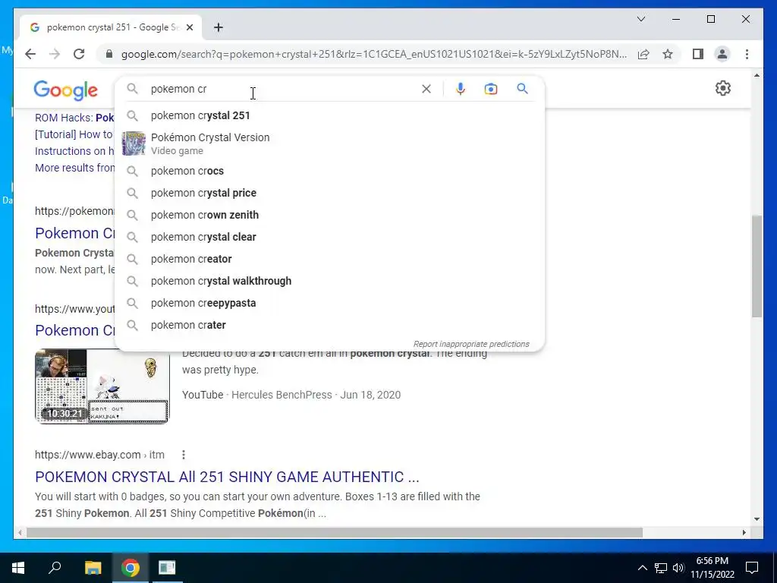Select Pokémon Crystal Version video game suggestion
The height and width of the screenshot is (583, 777).
point(329,143)
